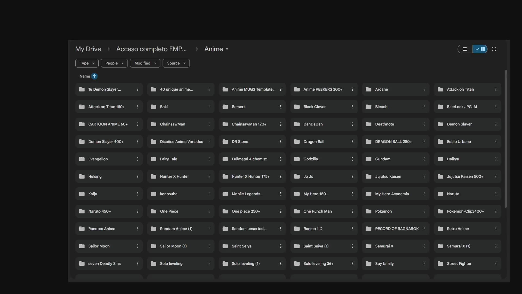Open more actions for Bleach folder

pos(424,107)
